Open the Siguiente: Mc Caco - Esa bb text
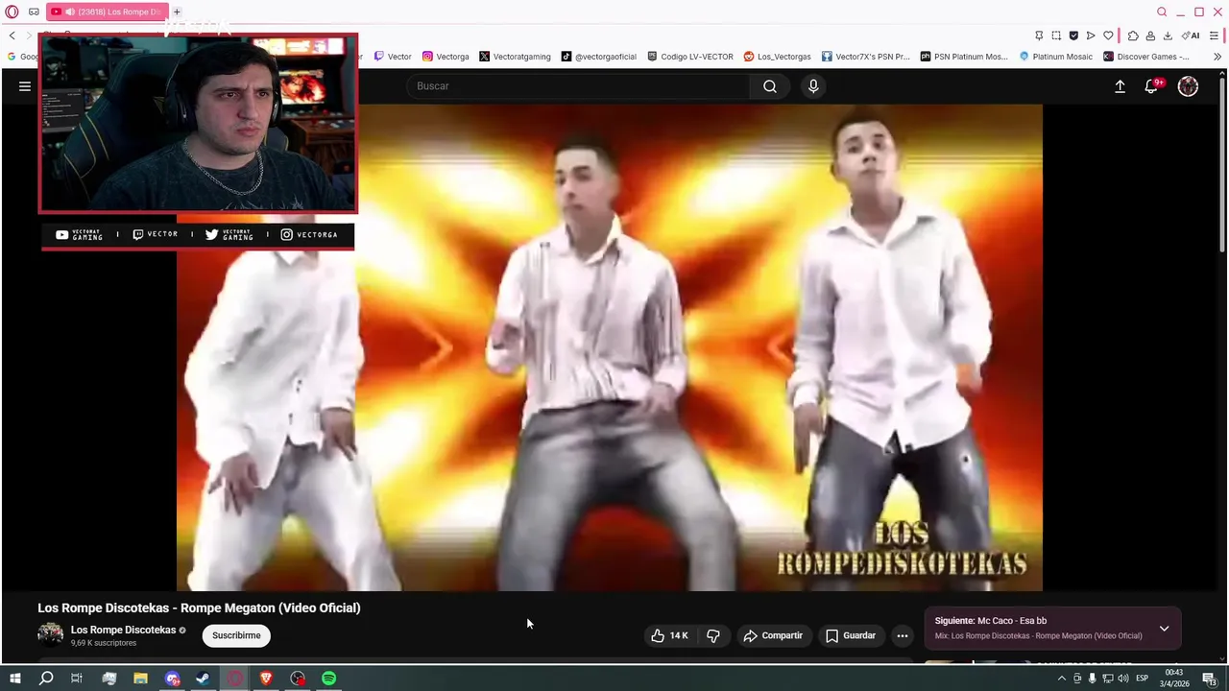 990,621
